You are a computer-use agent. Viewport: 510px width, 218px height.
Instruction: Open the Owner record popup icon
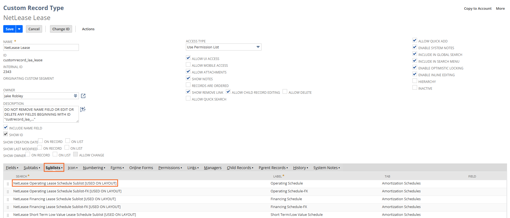(83, 96)
